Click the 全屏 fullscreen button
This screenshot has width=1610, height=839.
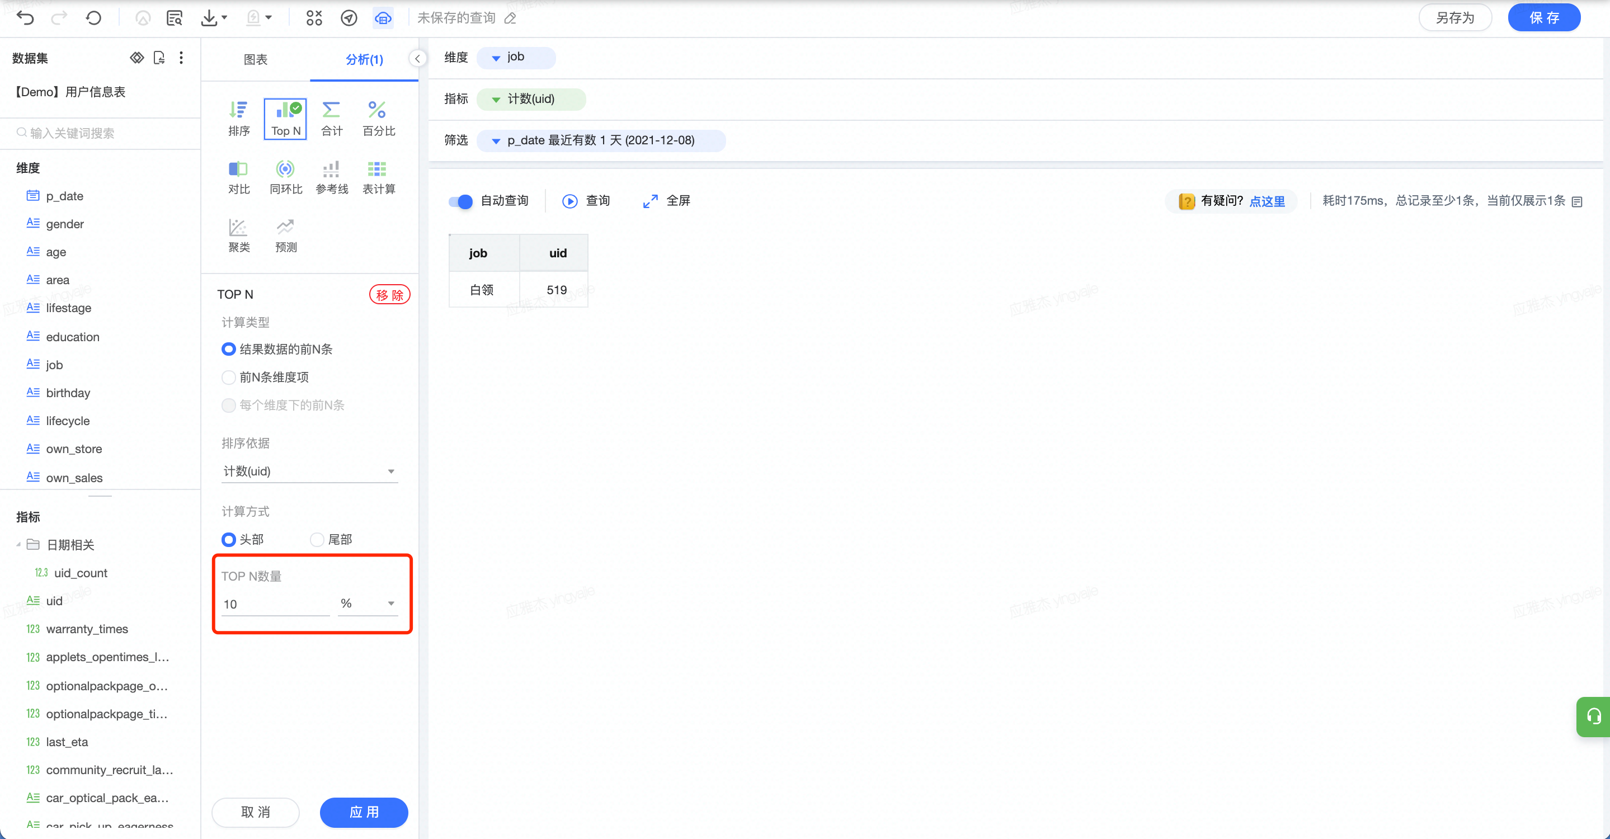(x=666, y=201)
